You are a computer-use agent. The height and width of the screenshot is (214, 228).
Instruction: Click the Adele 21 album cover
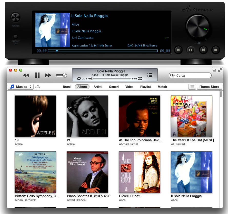(87, 116)
